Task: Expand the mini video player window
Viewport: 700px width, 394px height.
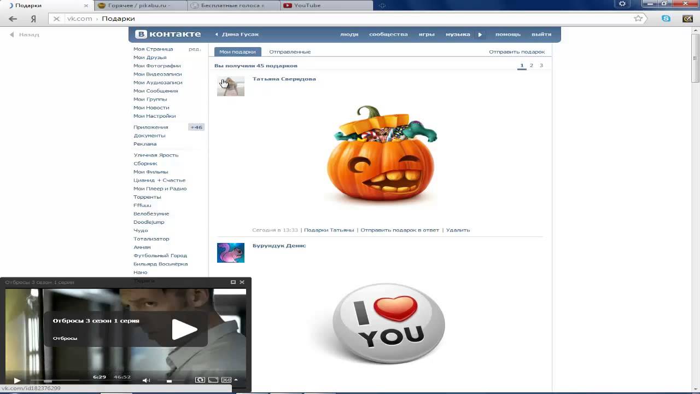Action: (x=233, y=282)
